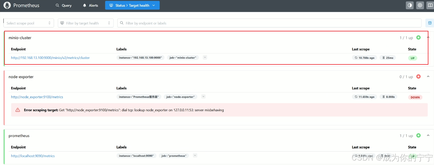434x165 pixels.
Task: Open the Select scrape pool dropdown
Action: 29,23
